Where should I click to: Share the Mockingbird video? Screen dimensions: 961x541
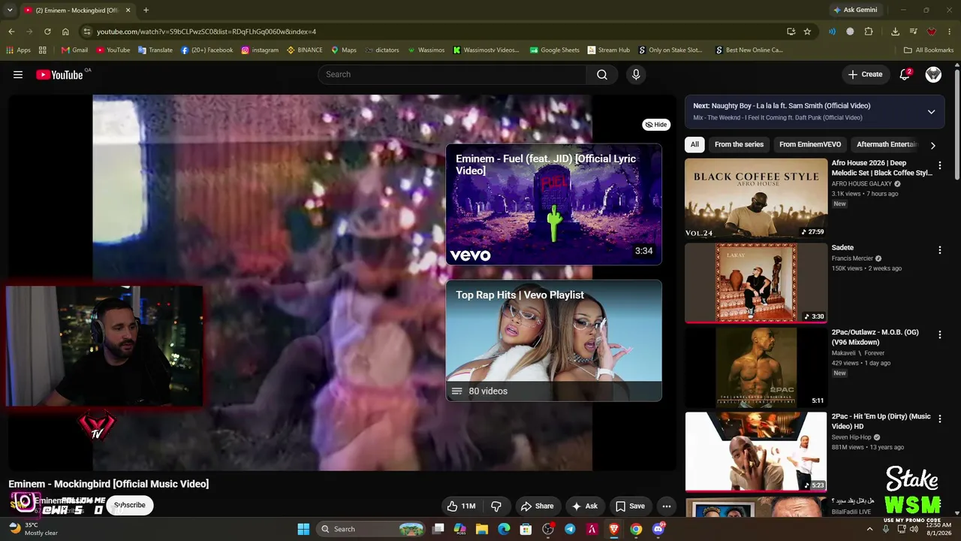(x=537, y=506)
